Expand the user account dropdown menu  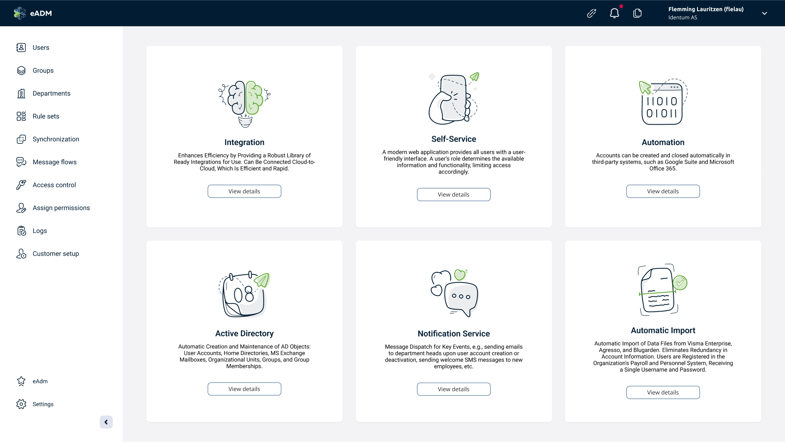(x=765, y=13)
